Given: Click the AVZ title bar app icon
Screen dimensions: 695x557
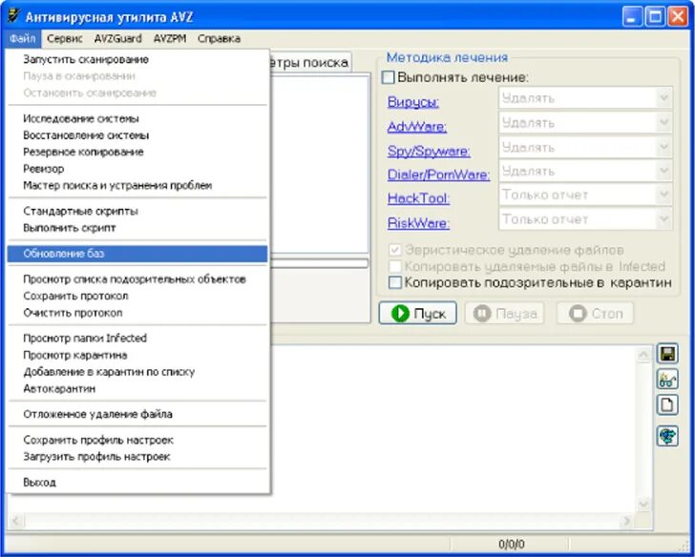Looking at the screenshot, I should [14, 16].
